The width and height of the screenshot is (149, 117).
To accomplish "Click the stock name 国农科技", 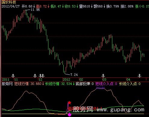I will pos(9,2).
